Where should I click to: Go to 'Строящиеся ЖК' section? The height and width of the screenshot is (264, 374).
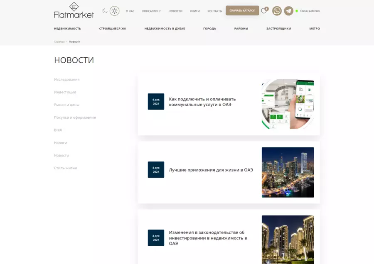click(x=113, y=29)
